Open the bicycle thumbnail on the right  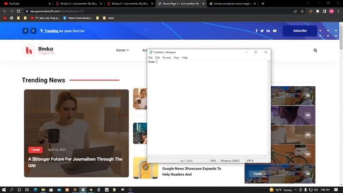[293, 154]
